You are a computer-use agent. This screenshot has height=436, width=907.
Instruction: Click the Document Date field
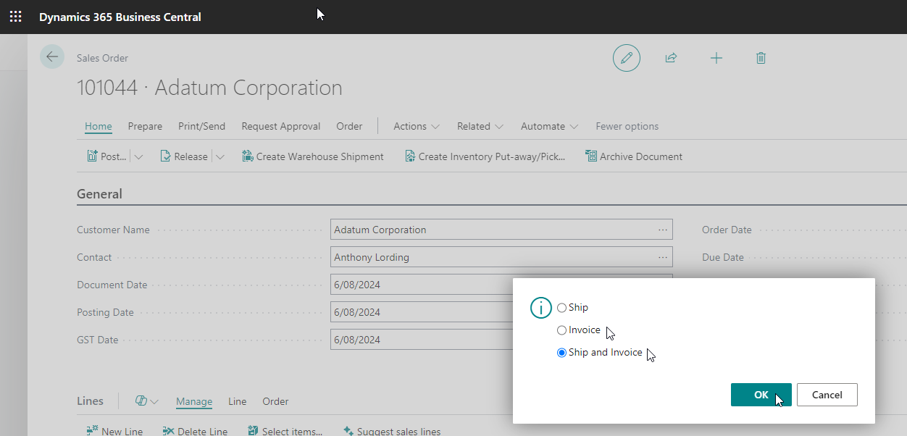point(422,285)
